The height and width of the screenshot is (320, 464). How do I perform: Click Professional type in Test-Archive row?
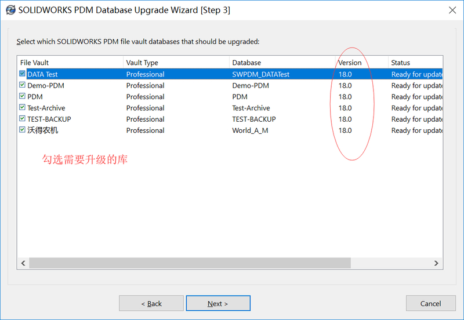point(146,108)
